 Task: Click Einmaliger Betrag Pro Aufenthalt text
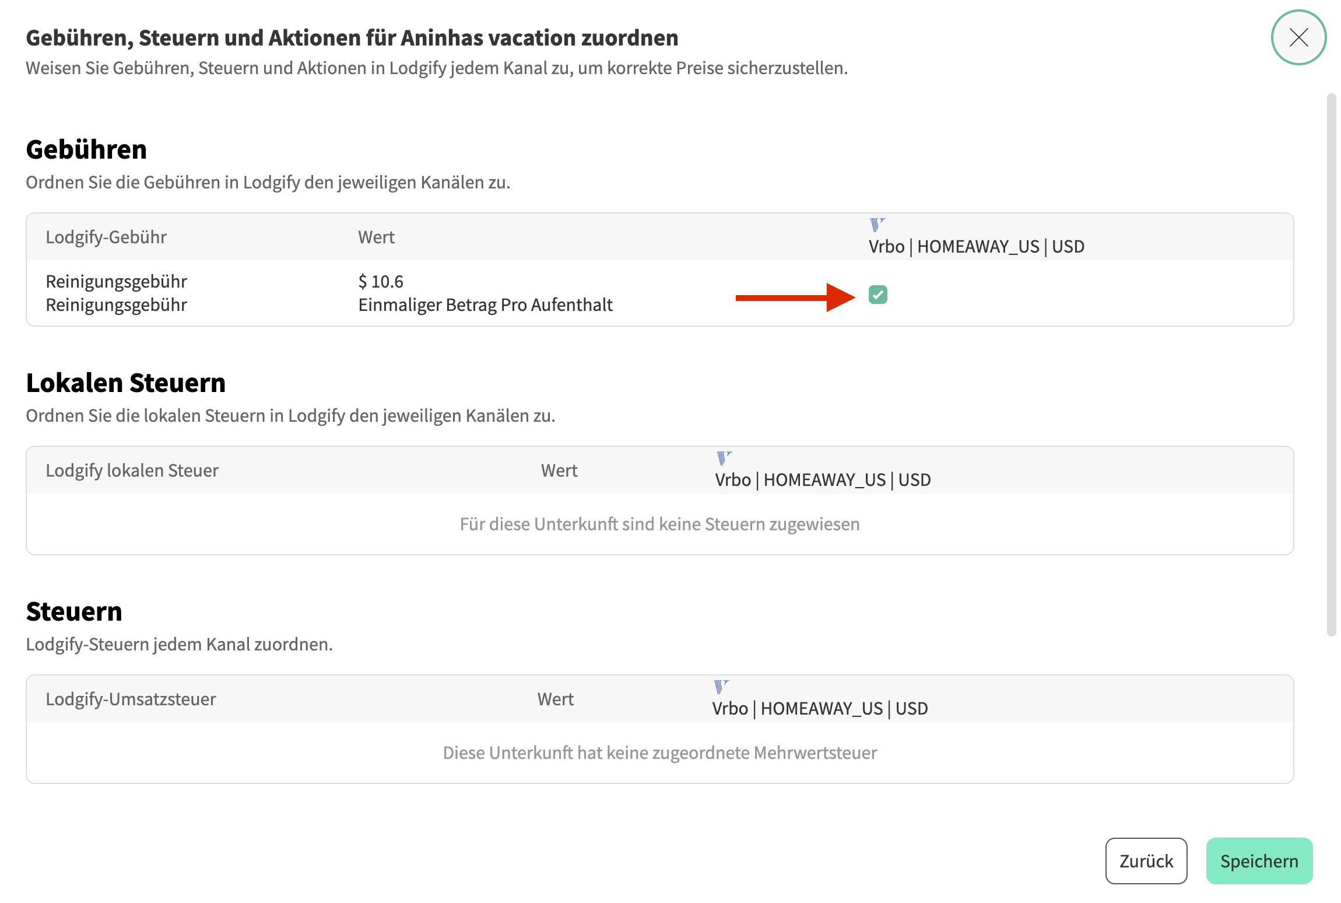tap(485, 305)
